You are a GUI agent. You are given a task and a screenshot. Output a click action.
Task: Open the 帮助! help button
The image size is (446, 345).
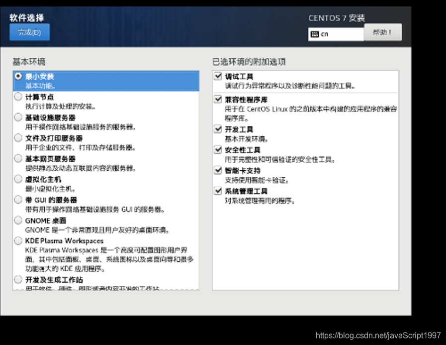coord(382,32)
